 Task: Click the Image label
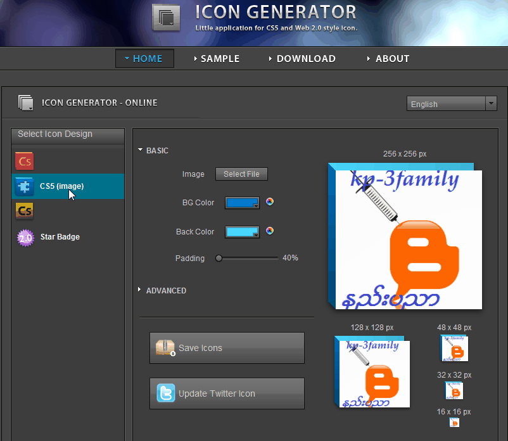coord(193,174)
